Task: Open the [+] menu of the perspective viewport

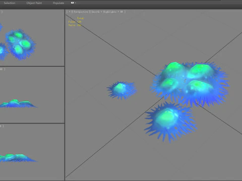Action: click(70, 12)
